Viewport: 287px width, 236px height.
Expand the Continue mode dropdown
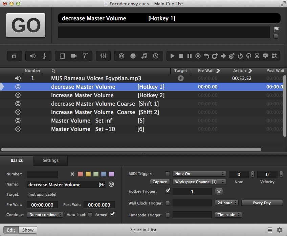(45, 215)
